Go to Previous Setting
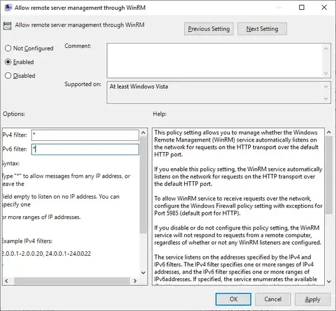 [208, 29]
